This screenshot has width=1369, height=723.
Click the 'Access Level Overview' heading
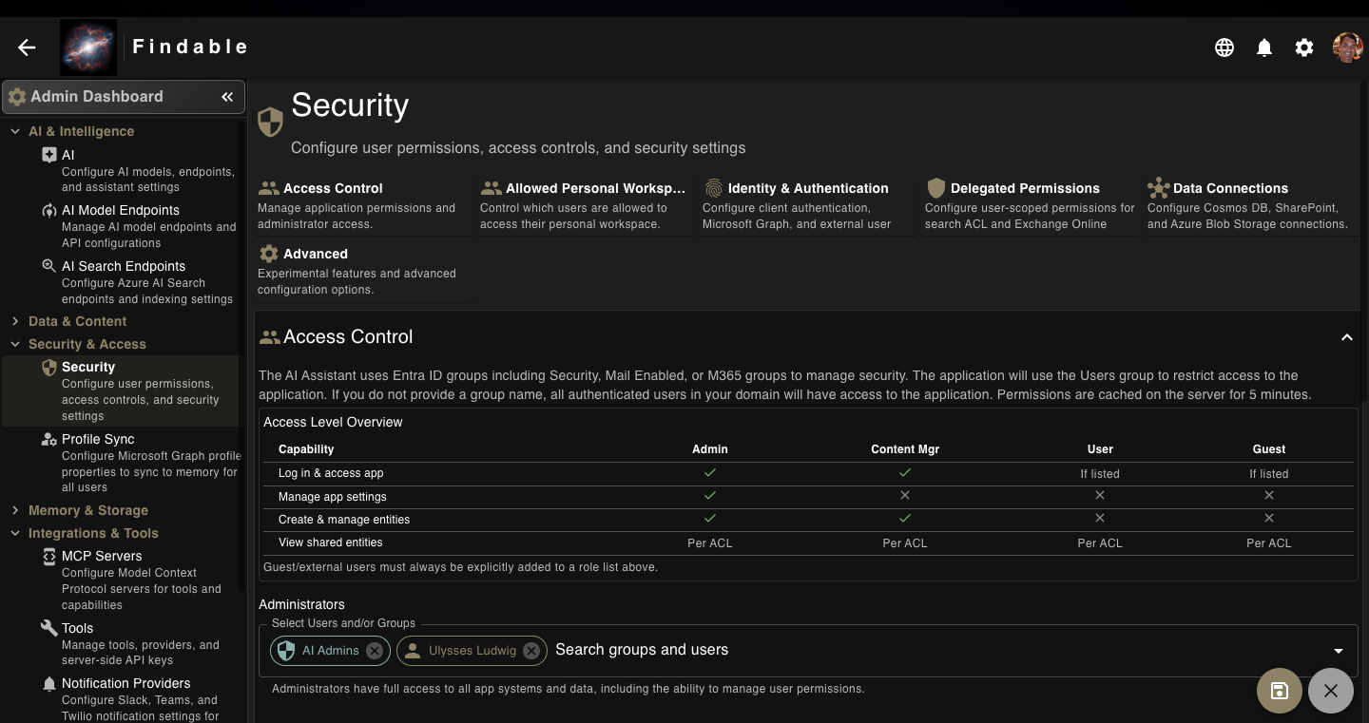pos(333,422)
